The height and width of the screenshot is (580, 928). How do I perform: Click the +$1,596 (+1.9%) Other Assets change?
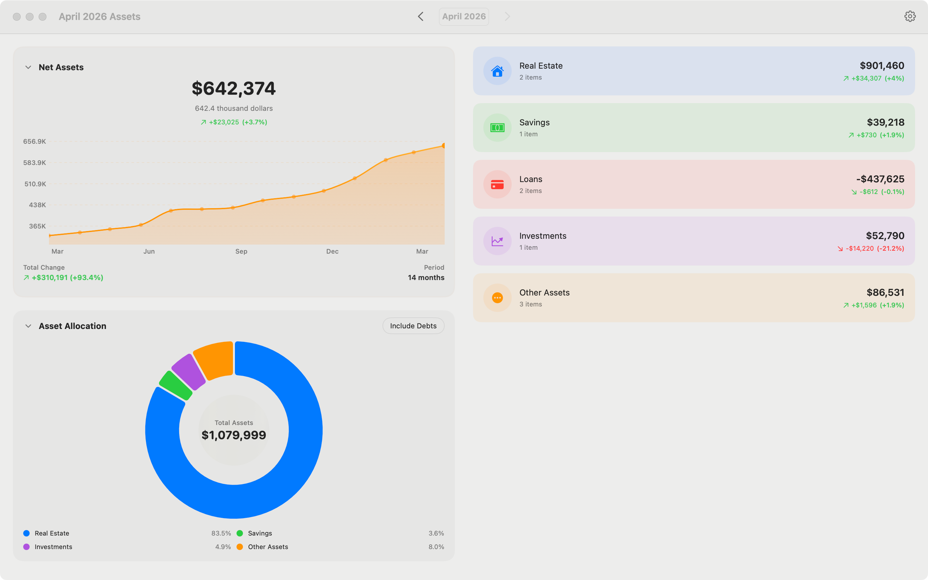point(873,305)
